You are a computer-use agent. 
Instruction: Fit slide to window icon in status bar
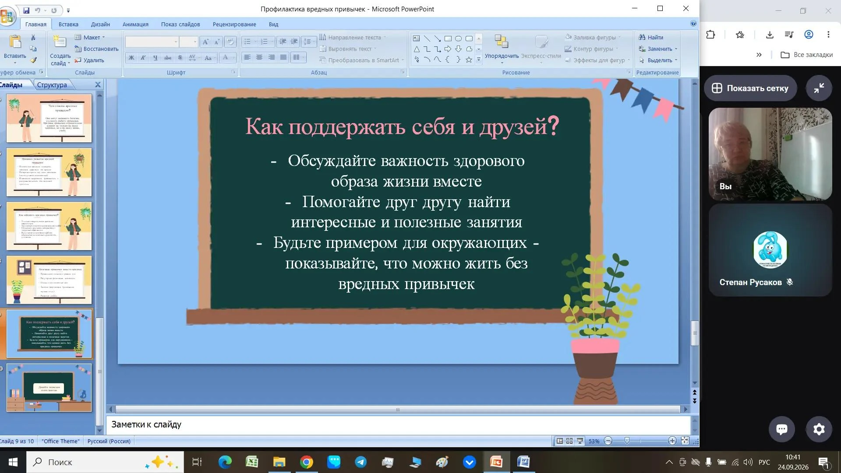pos(685,441)
